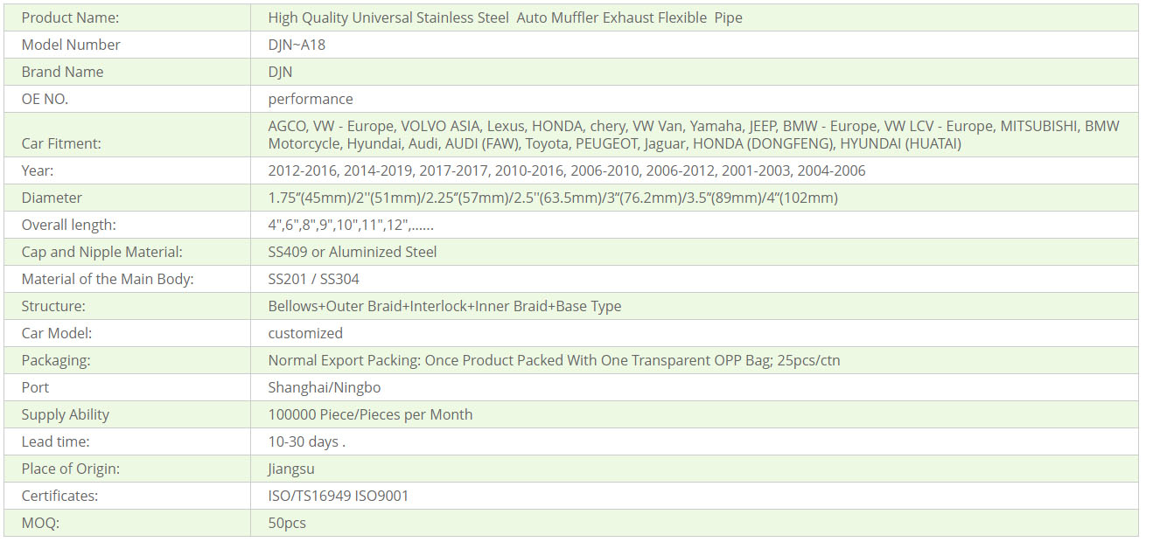Click the Product Name label cell
Viewport: 1153px width, 542px height.
[x=127, y=17]
